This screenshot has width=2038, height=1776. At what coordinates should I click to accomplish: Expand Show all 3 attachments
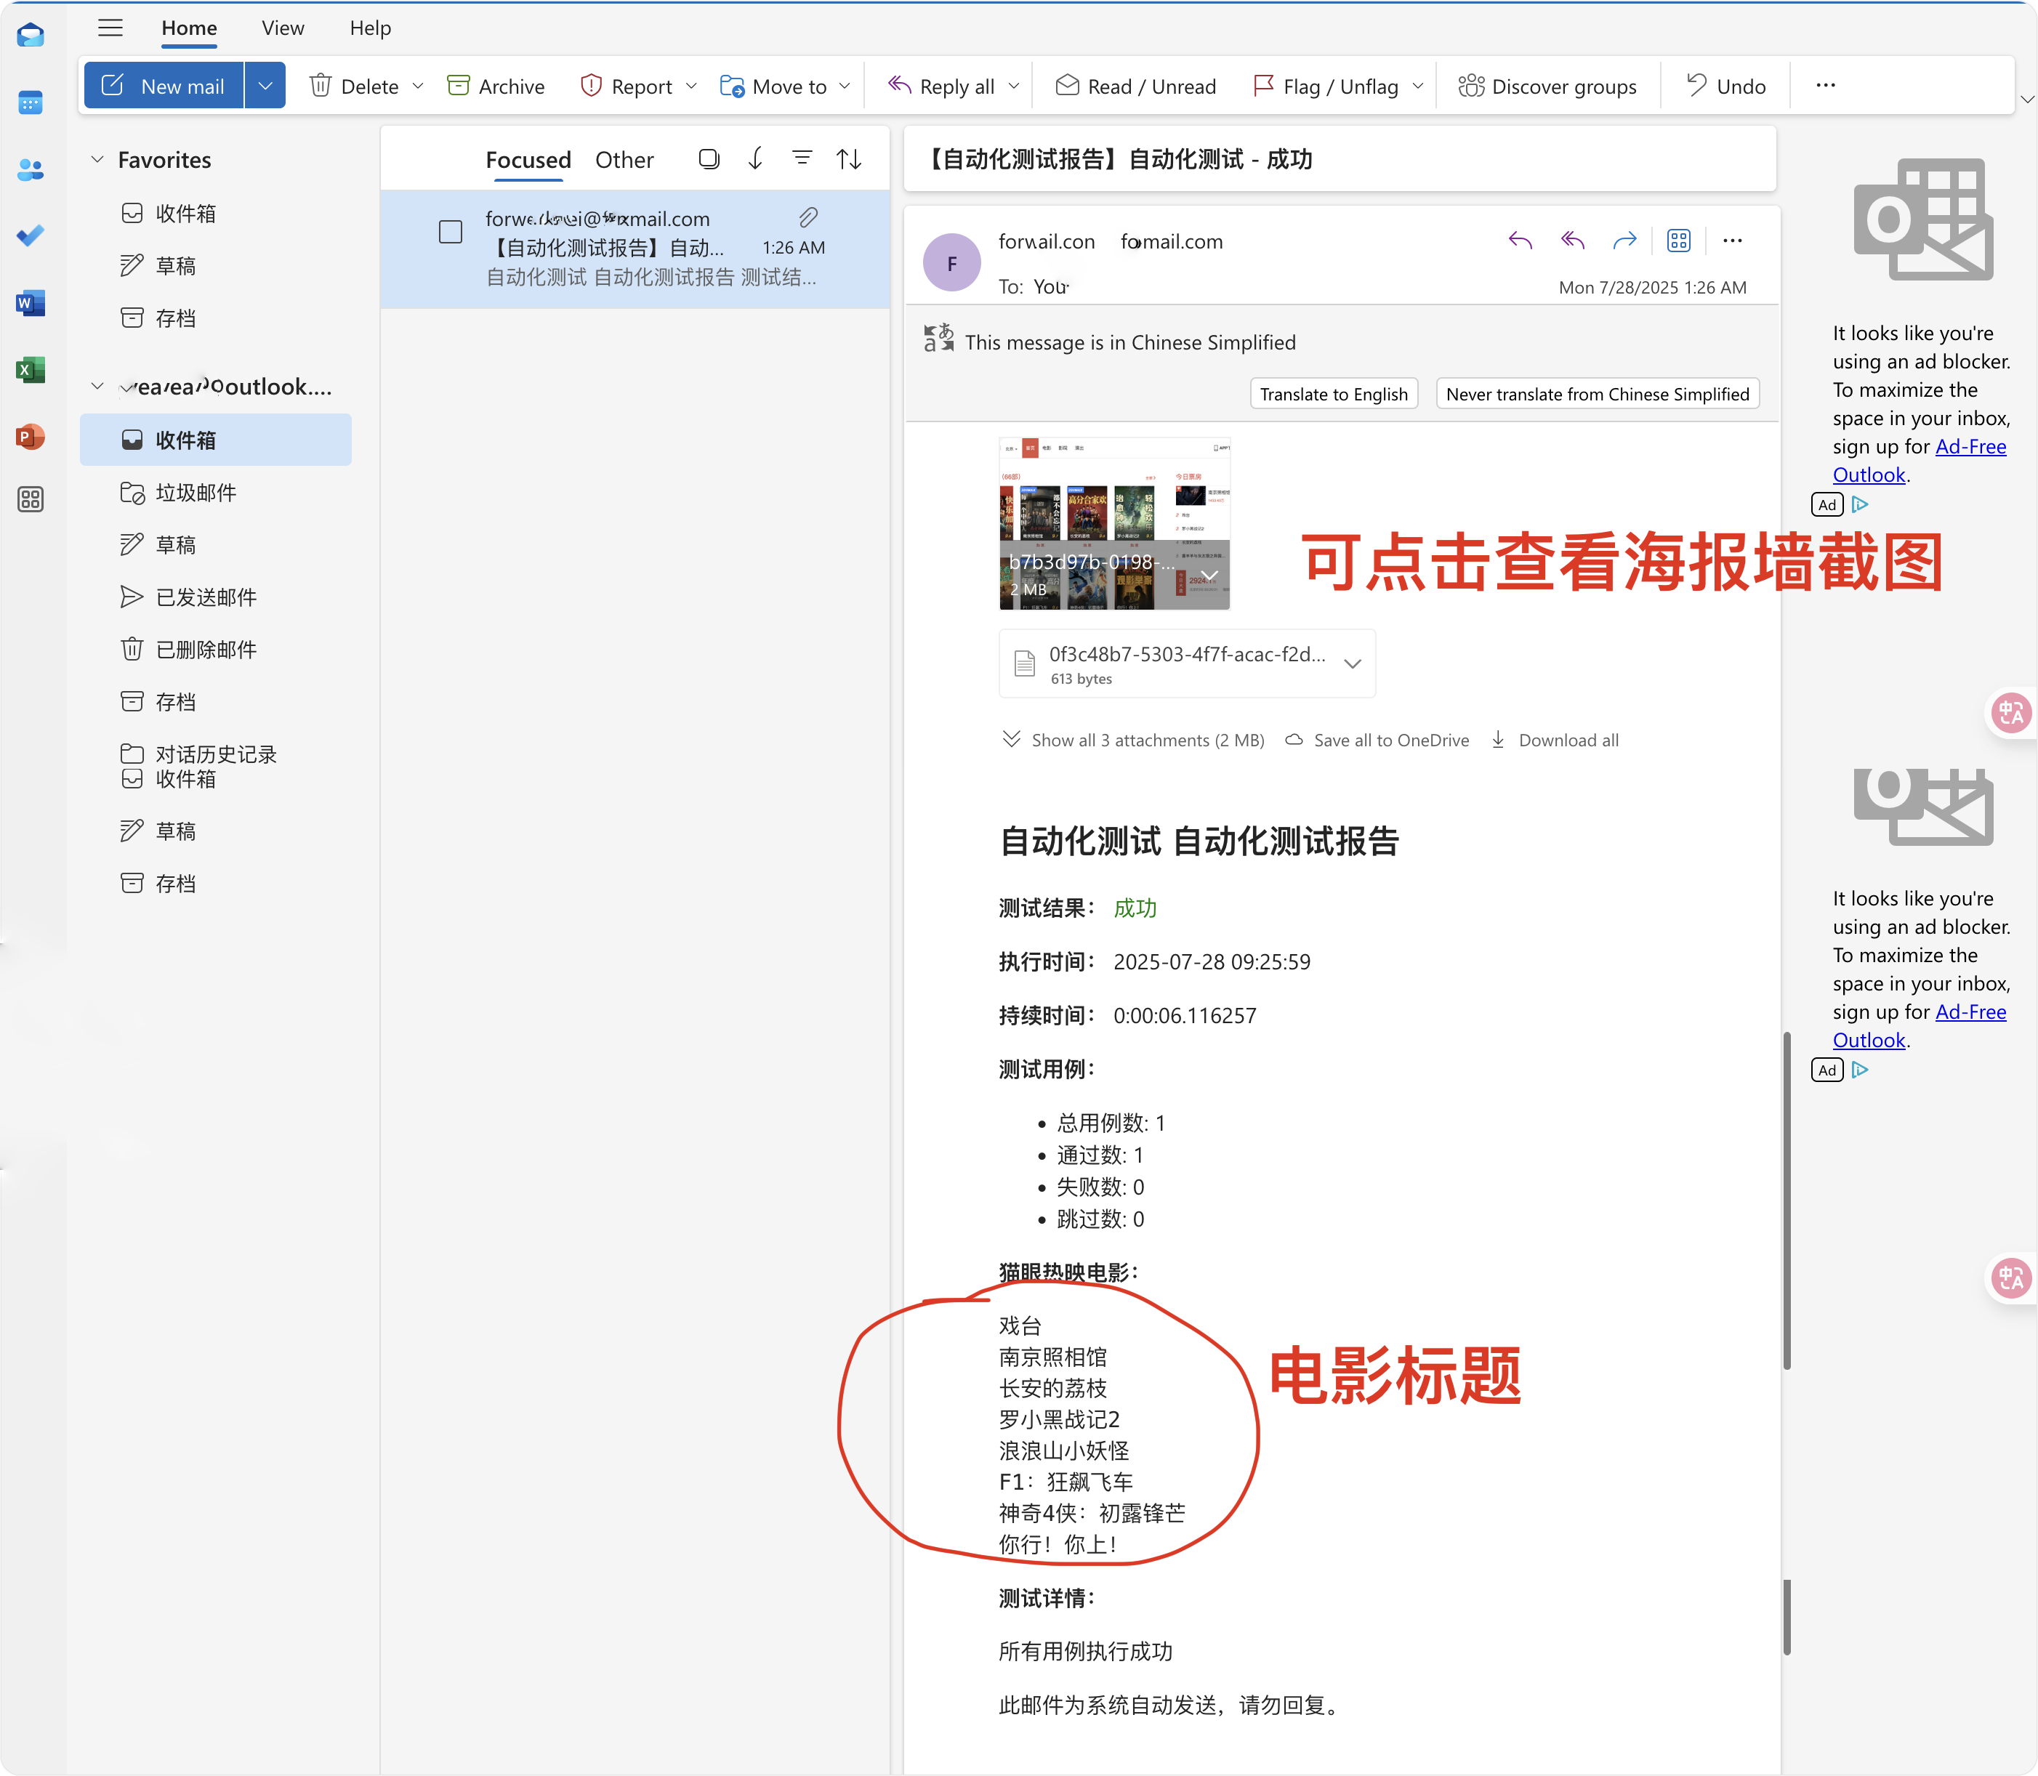click(1134, 740)
